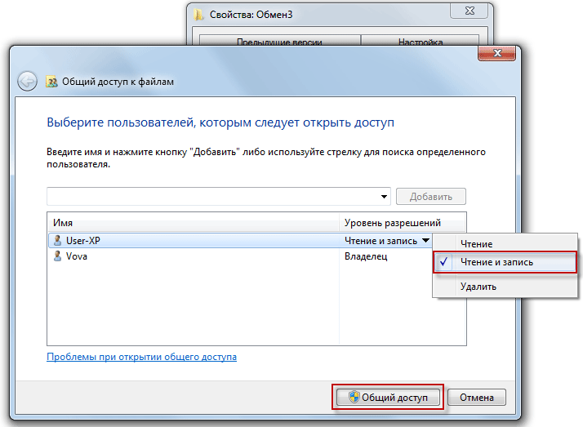Screen dimensions: 583x427
Task: Expand permission dropdown for User-XP
Action: tap(426, 241)
